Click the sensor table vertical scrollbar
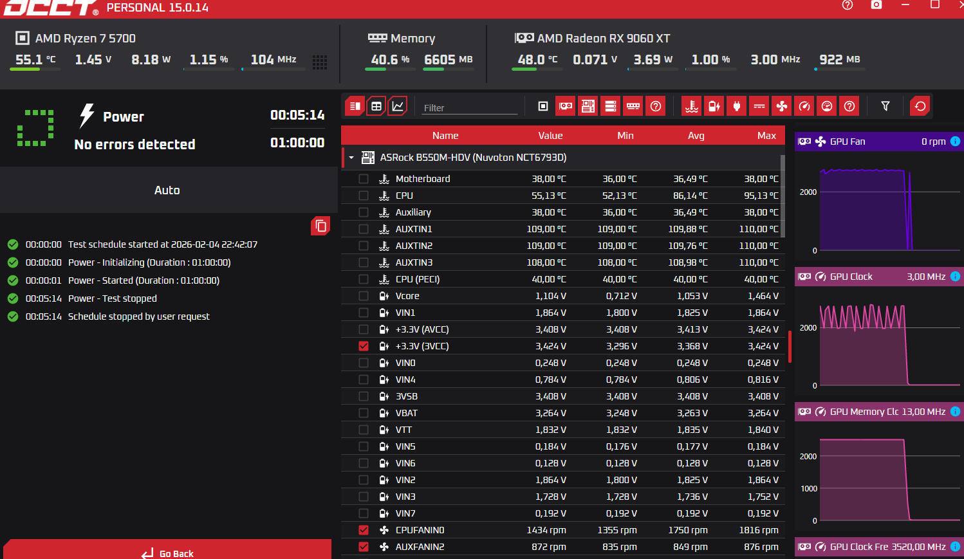 point(783,196)
